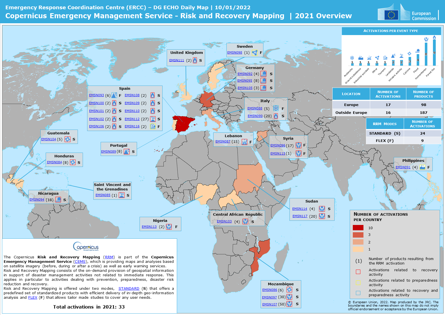The height and width of the screenshot is (315, 445).
Task: Click the dark red legend swatch for 10
Action: point(358,227)
